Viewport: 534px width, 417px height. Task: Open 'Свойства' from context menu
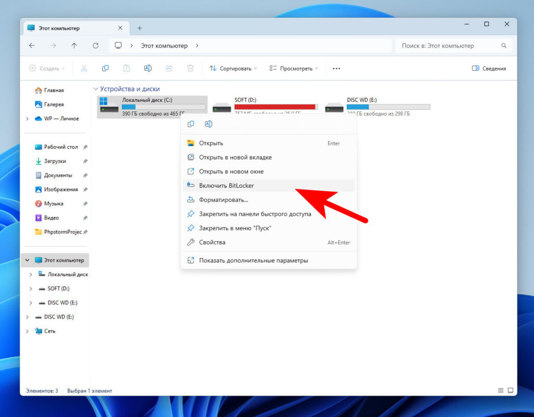click(x=269, y=242)
